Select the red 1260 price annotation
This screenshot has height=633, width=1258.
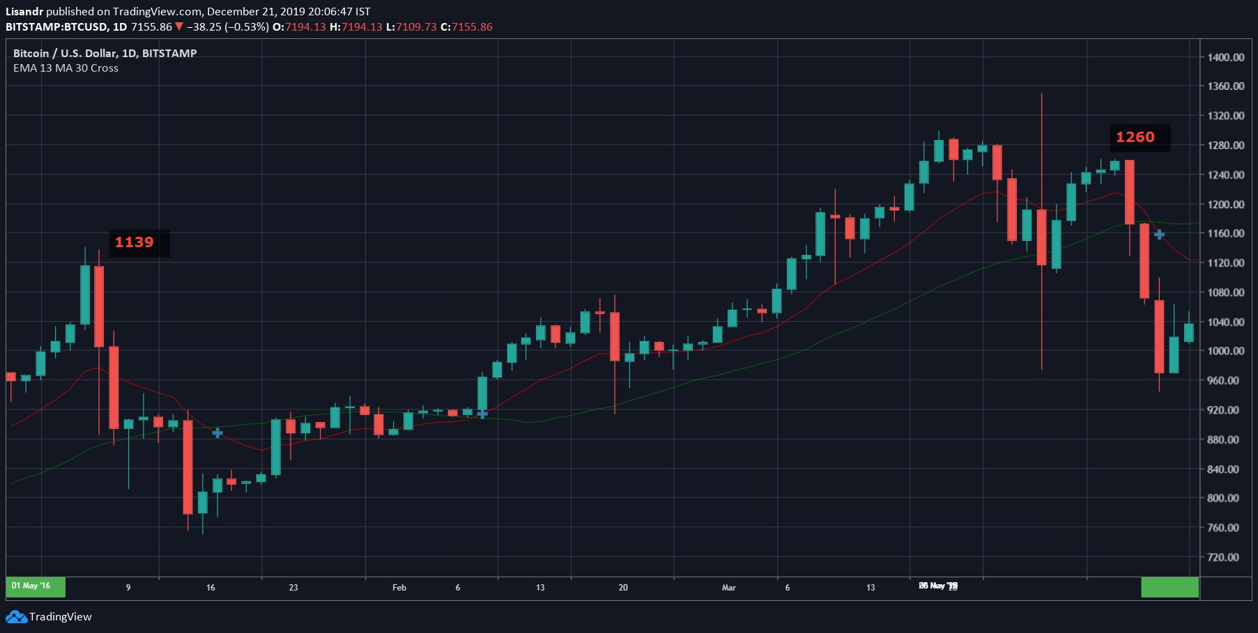[x=1135, y=137]
